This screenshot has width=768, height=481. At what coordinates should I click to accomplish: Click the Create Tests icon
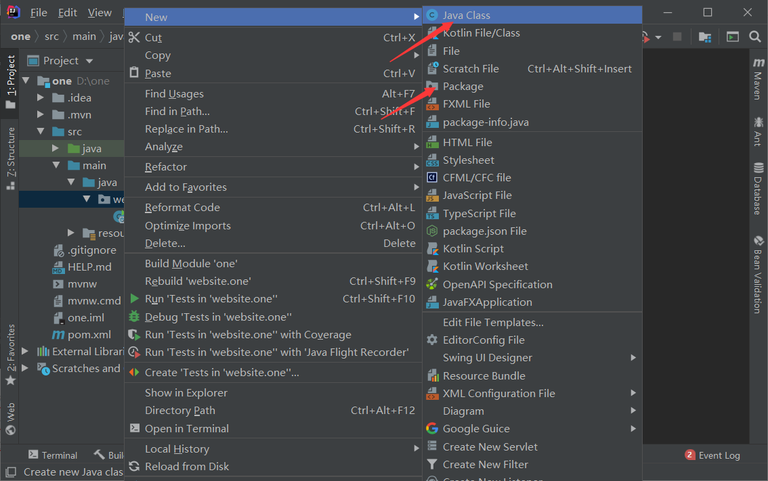(x=133, y=372)
